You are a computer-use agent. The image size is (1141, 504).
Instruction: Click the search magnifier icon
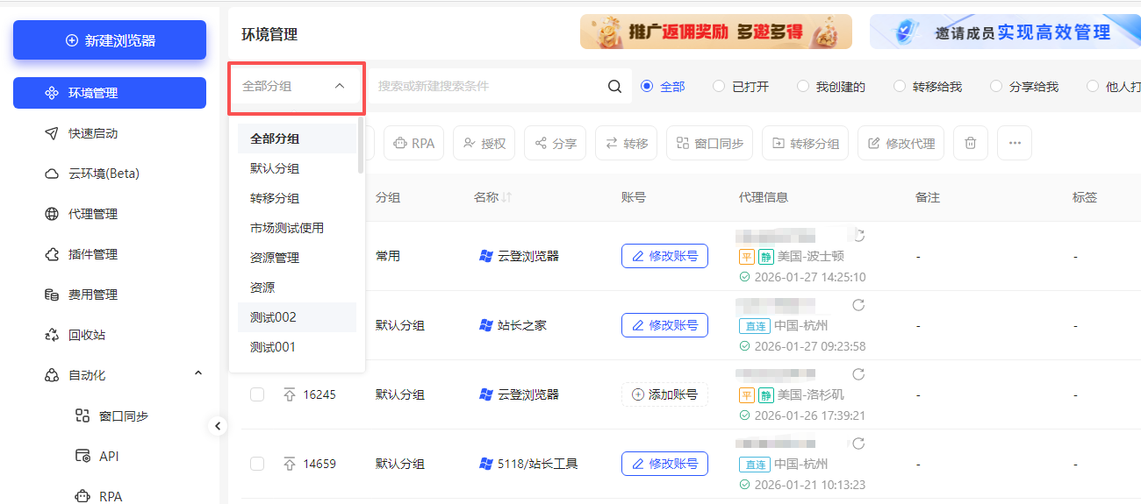tap(615, 86)
